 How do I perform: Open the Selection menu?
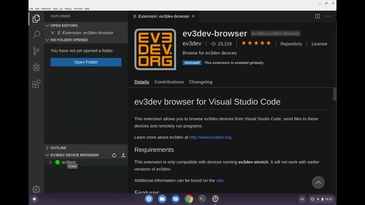pos(46,9)
